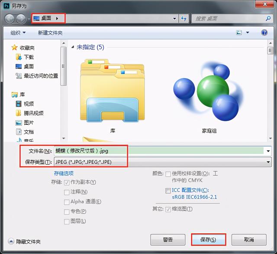This screenshot has width=277, height=254.
Task: Click the refresh icon beside address bar
Action: tap(184, 18)
